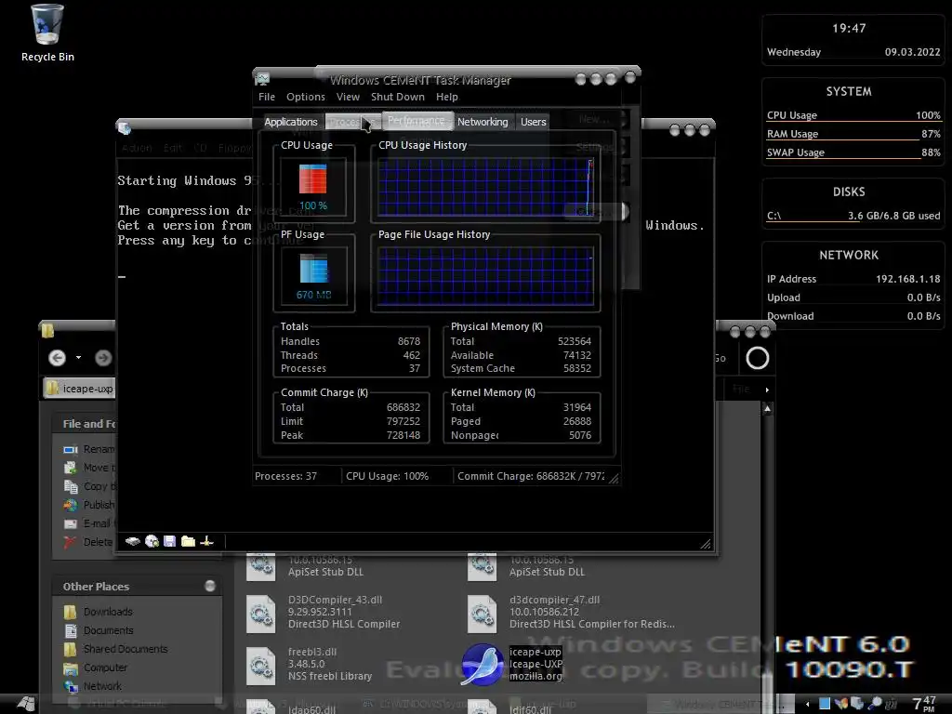952x714 pixels.
Task: Click the CD drive icon in Virtual PC status bar
Action: point(152,541)
